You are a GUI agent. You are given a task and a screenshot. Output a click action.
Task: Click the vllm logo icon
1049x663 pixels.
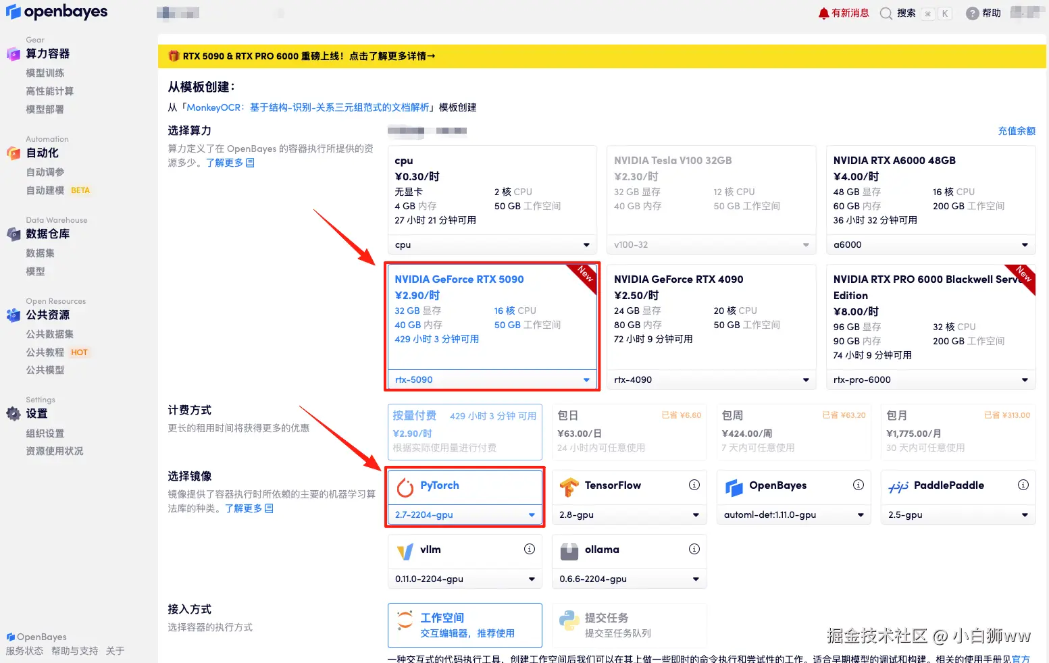tap(405, 552)
